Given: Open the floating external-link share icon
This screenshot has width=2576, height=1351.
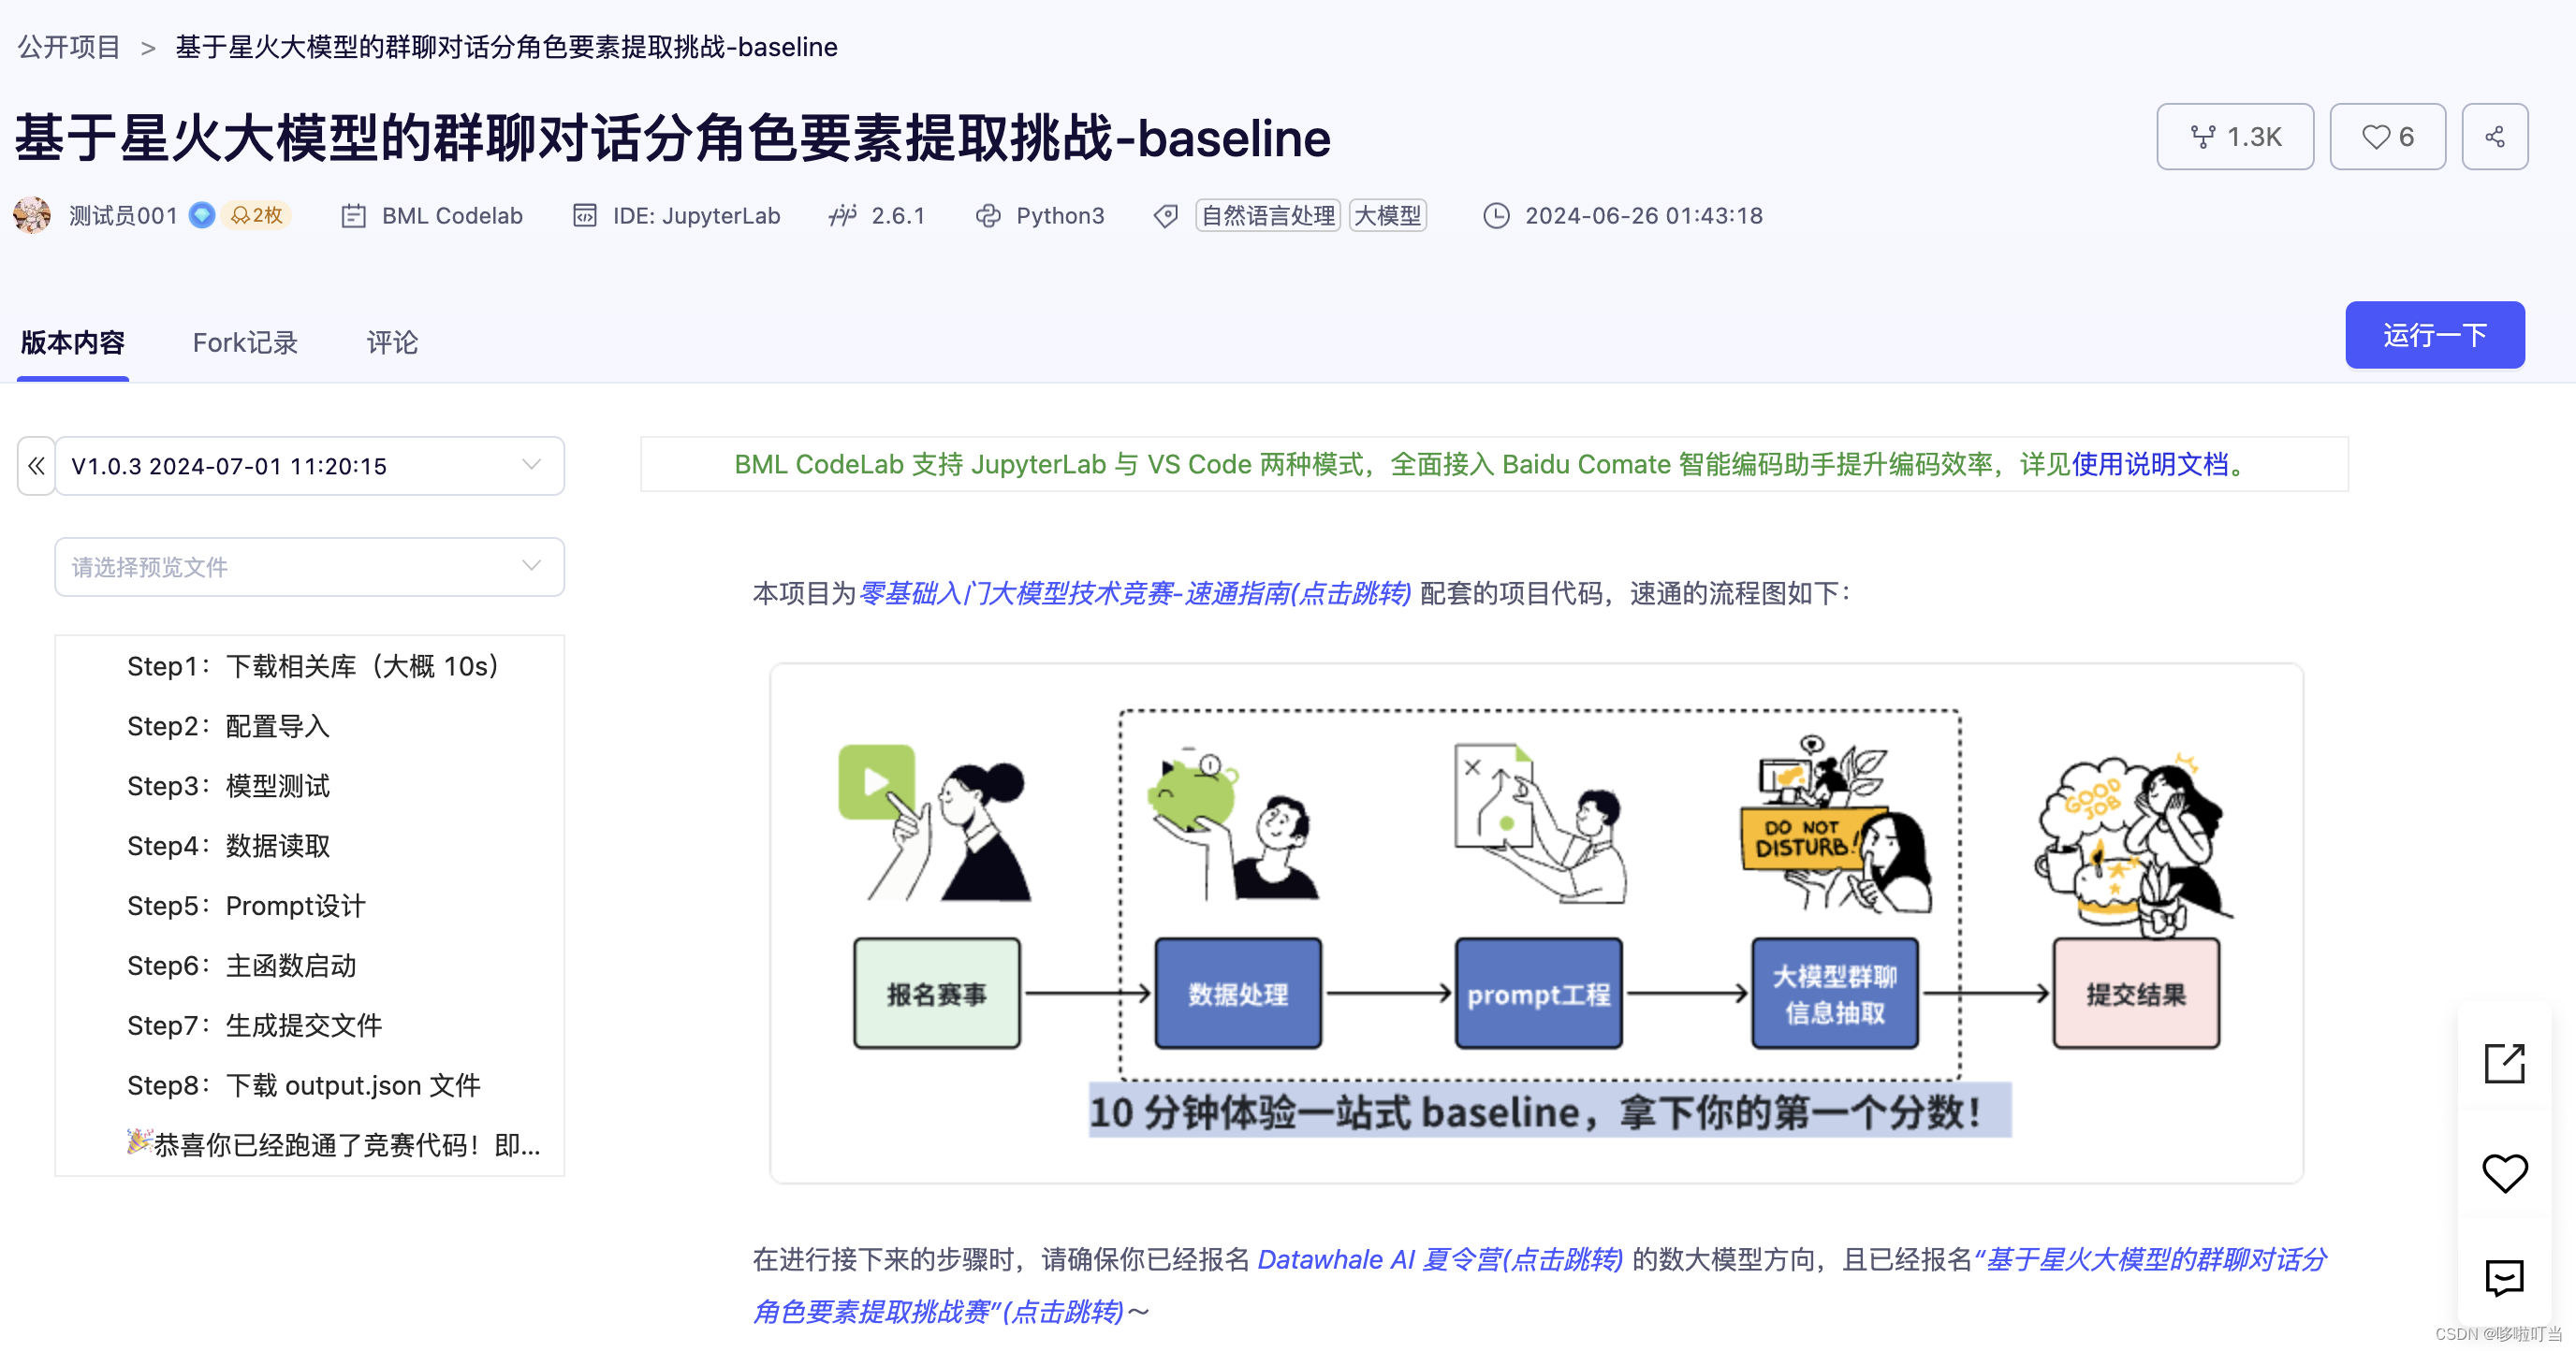Looking at the screenshot, I should pyautogui.click(x=2503, y=1063).
